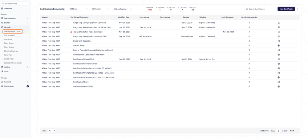Open the All Certificates filter dropdown

coord(123,9)
